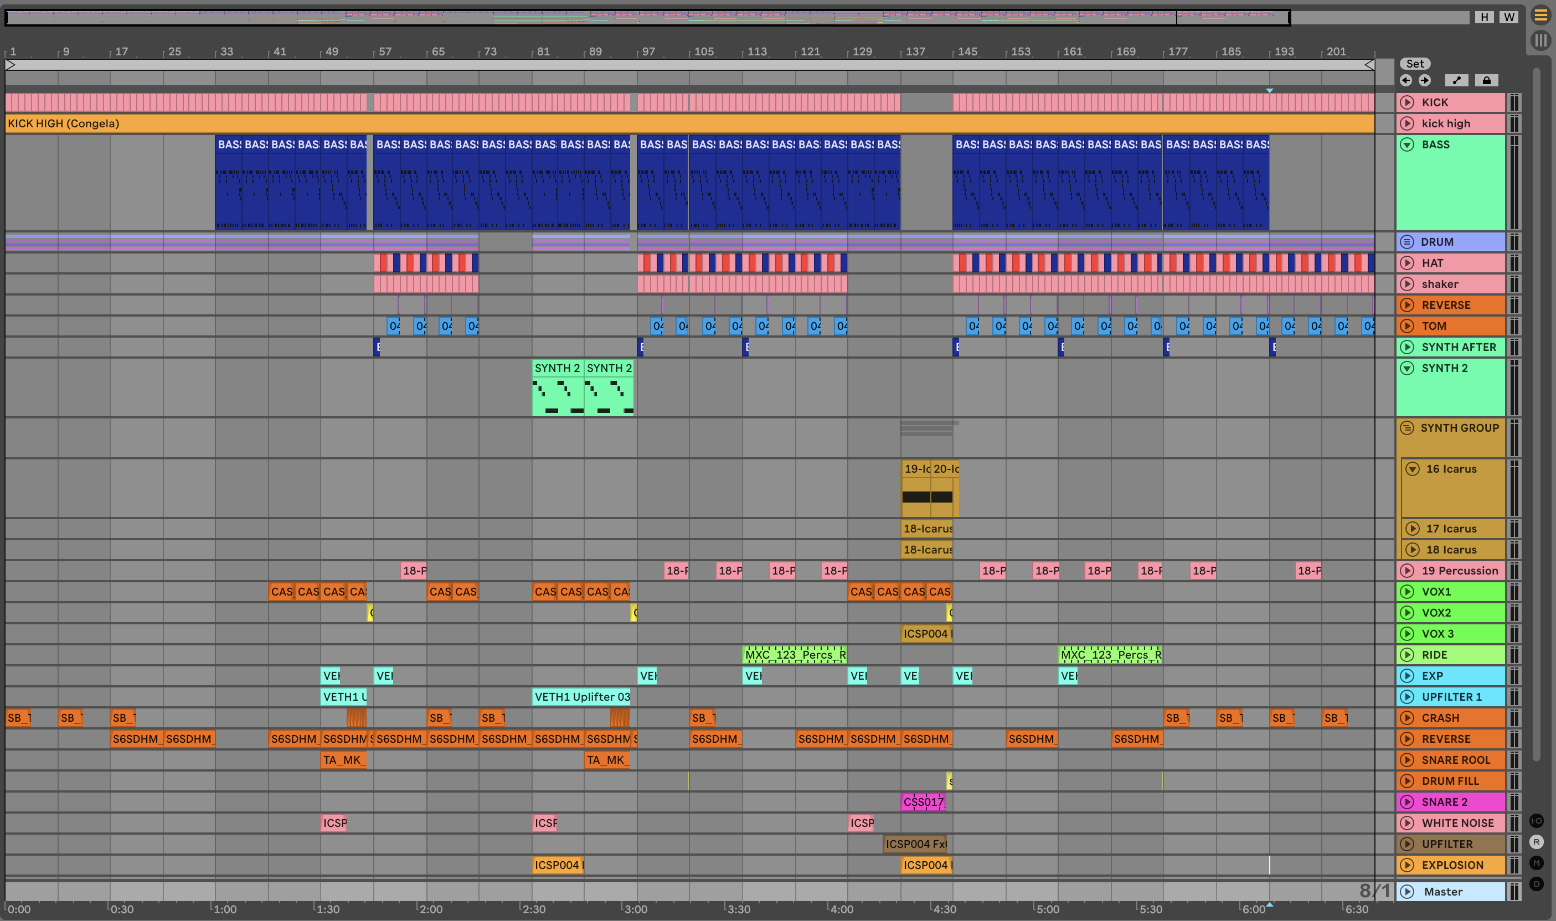Toggle Lock Envelopes button

click(x=1486, y=80)
